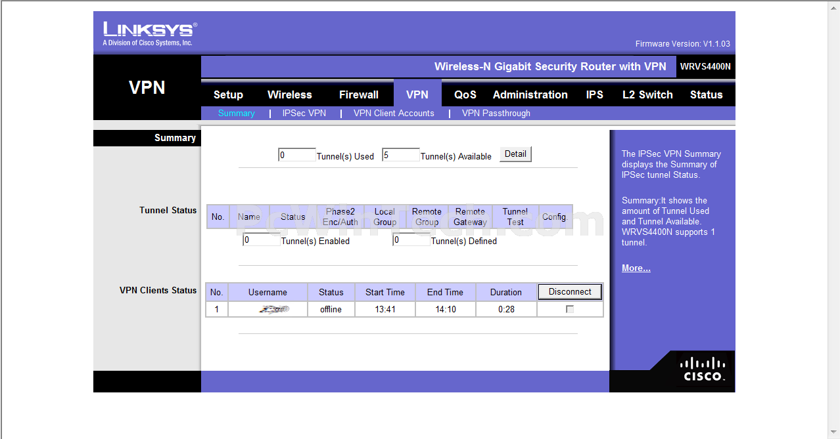840x439 pixels.
Task: Open the VPN Passthrough sub-tab
Action: 496,113
